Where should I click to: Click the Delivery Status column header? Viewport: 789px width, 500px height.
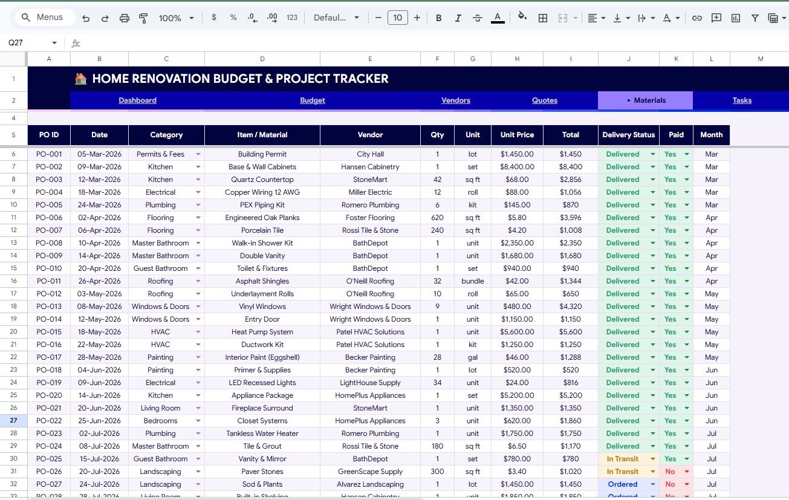629,135
